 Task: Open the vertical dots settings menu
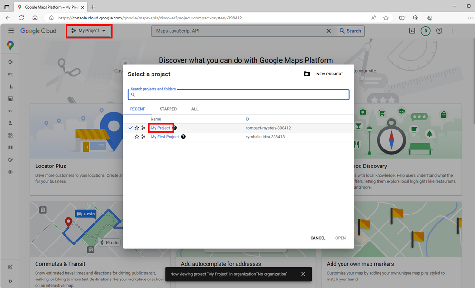tap(452, 31)
